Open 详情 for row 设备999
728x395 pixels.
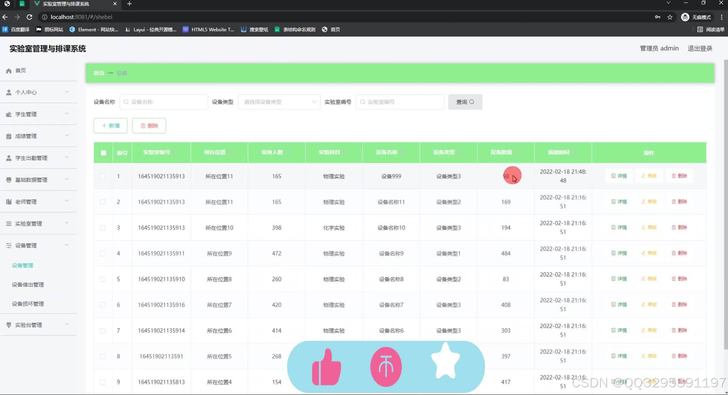pos(619,176)
